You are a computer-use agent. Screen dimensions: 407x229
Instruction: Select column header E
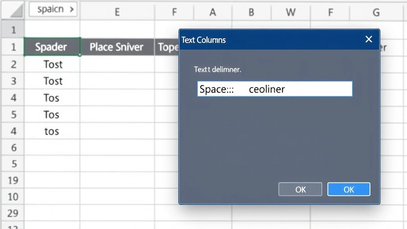click(117, 12)
